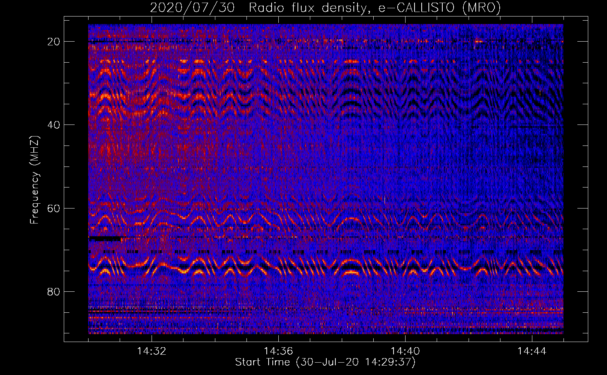Click the 80 frequency tick label
Screen dimensions: 607x375
pyautogui.click(x=54, y=292)
